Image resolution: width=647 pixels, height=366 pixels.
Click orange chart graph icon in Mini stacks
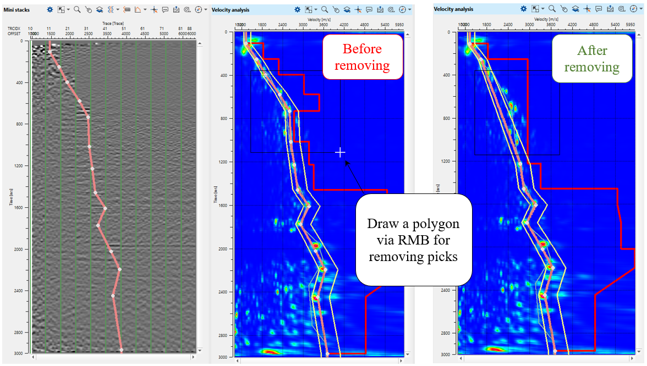(138, 9)
